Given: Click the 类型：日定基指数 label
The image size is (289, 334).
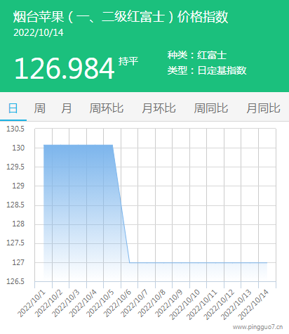Looking at the screenshot, I should coord(207,70).
